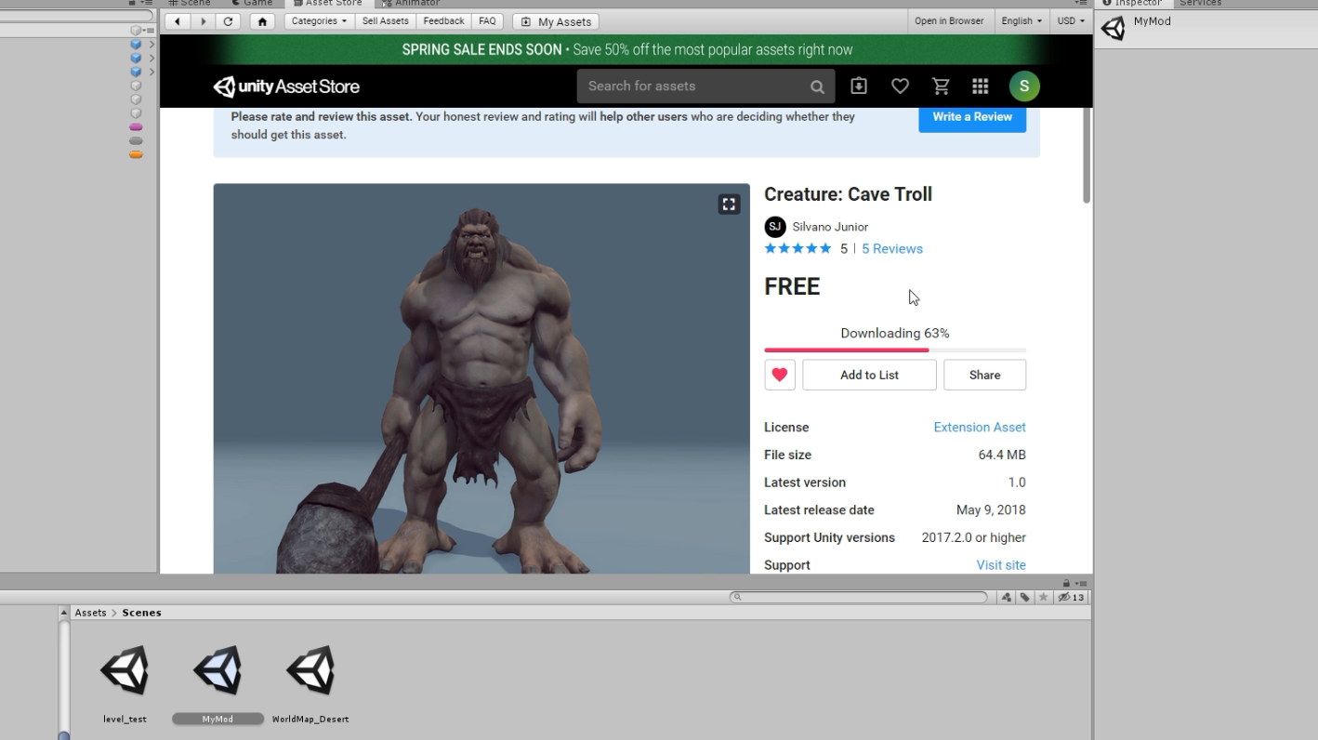Expand the third blue prefab hierarchy item
The height and width of the screenshot is (740, 1318).
coord(152,72)
